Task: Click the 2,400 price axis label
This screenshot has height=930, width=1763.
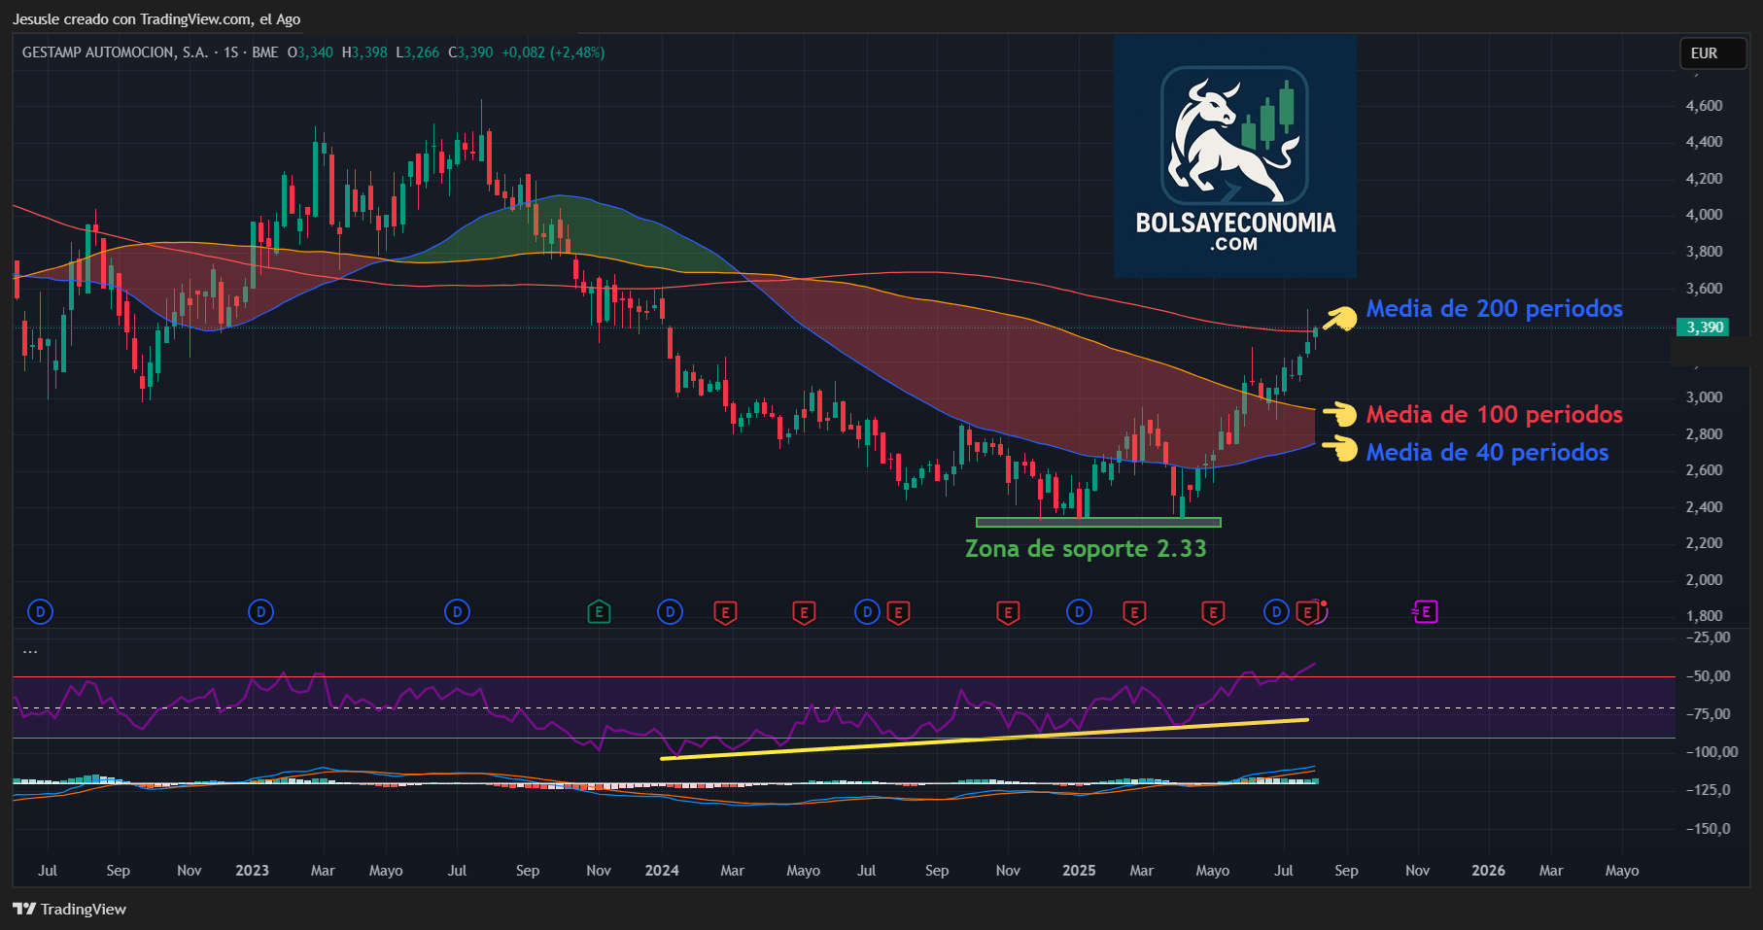Action: (1704, 507)
